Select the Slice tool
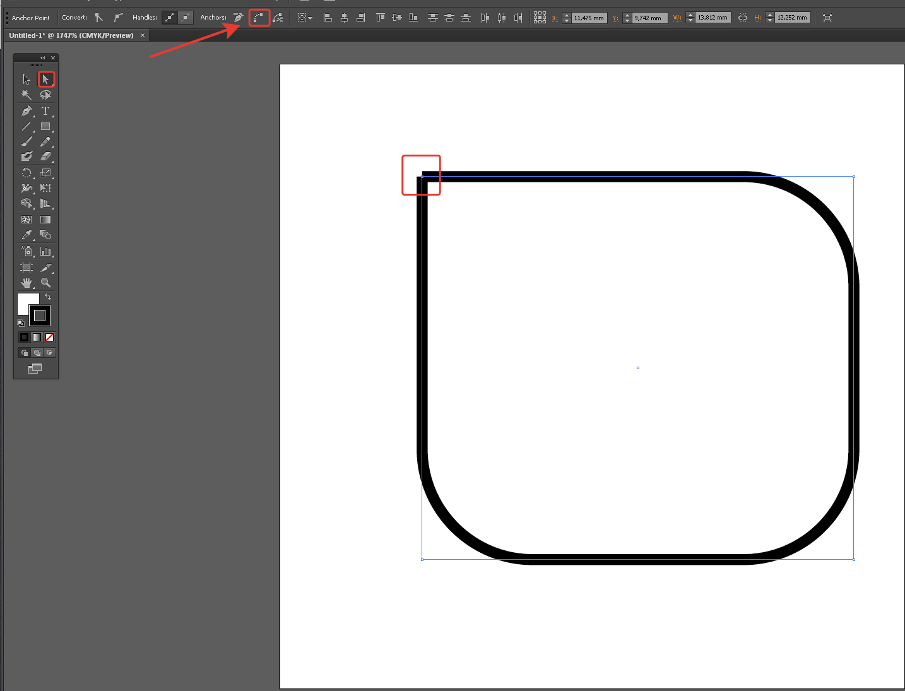This screenshot has width=905, height=691. (x=45, y=268)
